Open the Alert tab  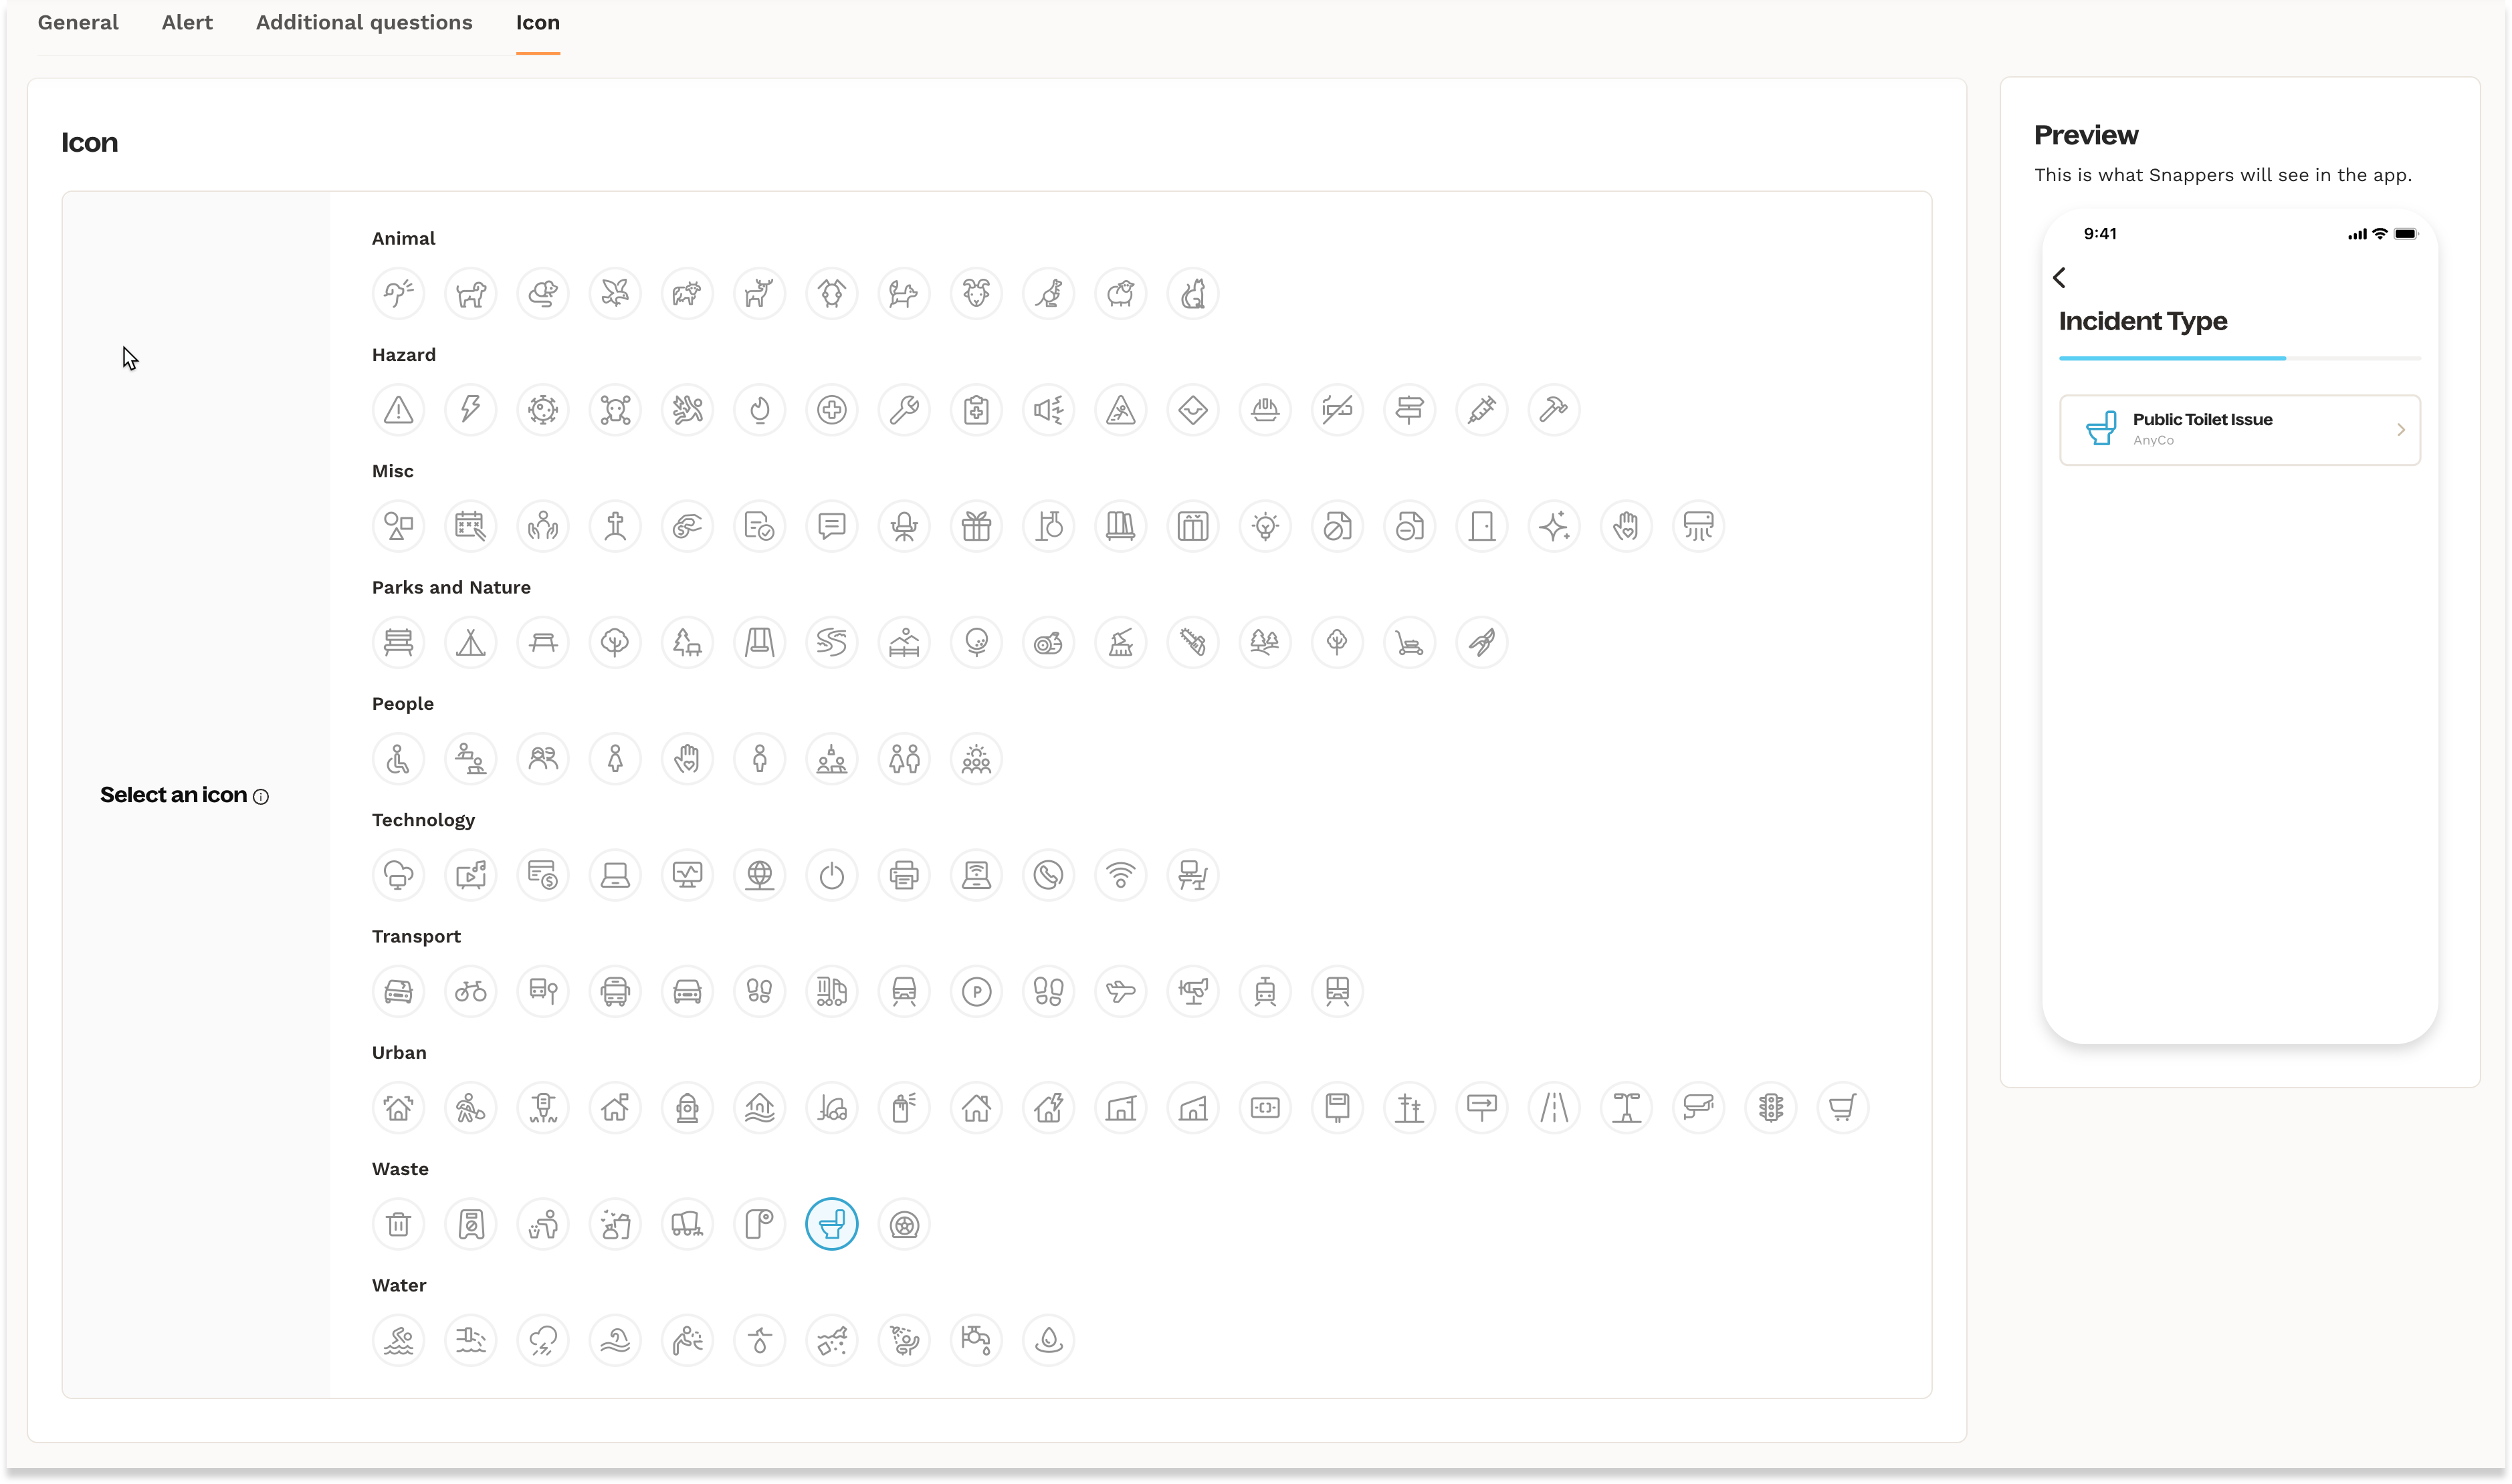[187, 22]
